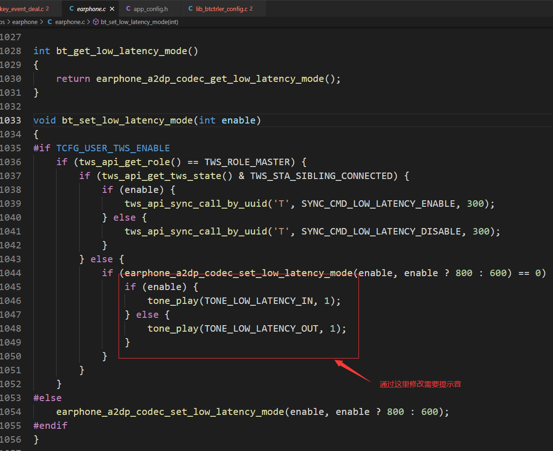Click the #else preprocessor directive
This screenshot has width=553, height=451.
tap(48, 398)
